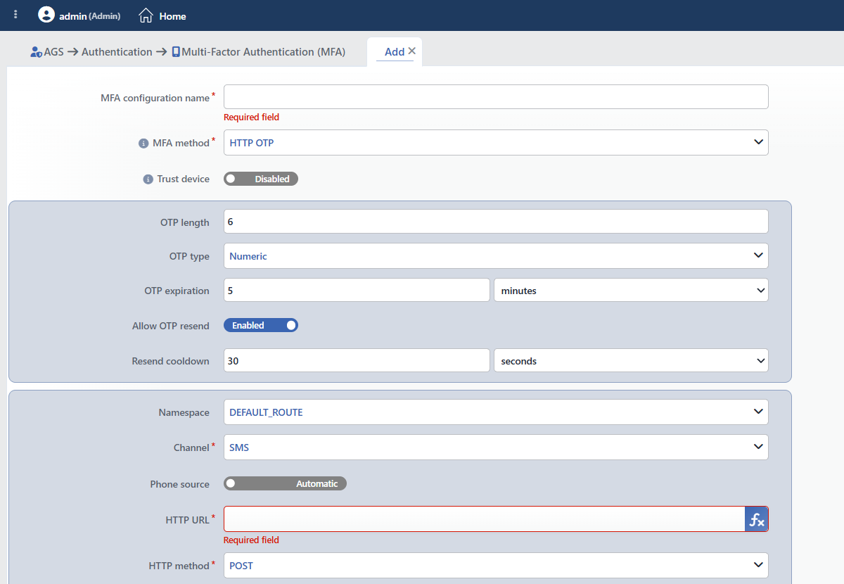844x584 pixels.
Task: Change the OTP expiration unit from minutes
Action: pyautogui.click(x=631, y=290)
